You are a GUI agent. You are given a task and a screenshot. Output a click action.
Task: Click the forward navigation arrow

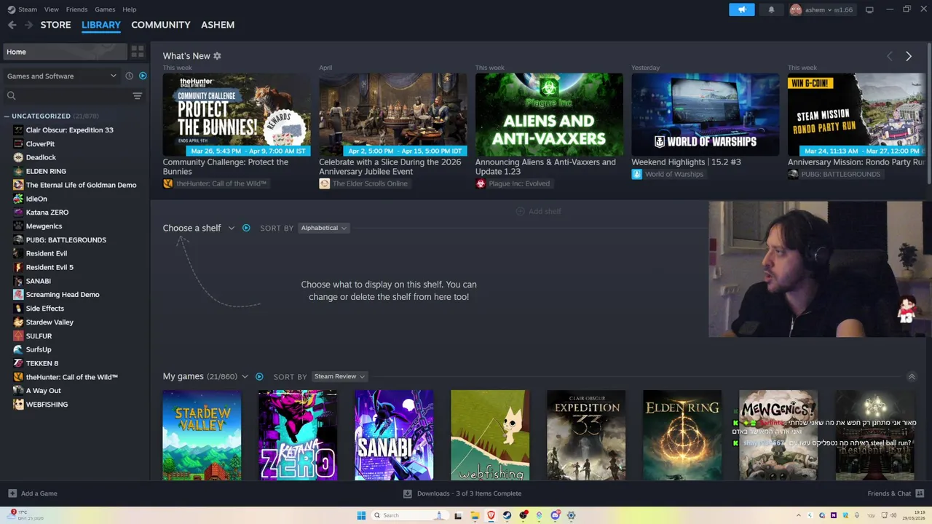click(x=28, y=25)
